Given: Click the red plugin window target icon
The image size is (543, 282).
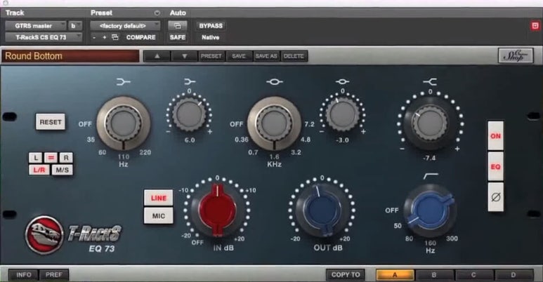Looking at the screenshot, I should (x=535, y=26).
